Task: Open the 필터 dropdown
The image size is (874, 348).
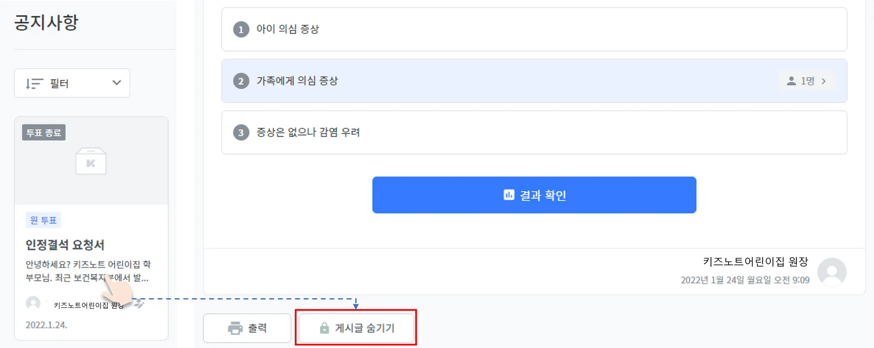Action: 72,83
